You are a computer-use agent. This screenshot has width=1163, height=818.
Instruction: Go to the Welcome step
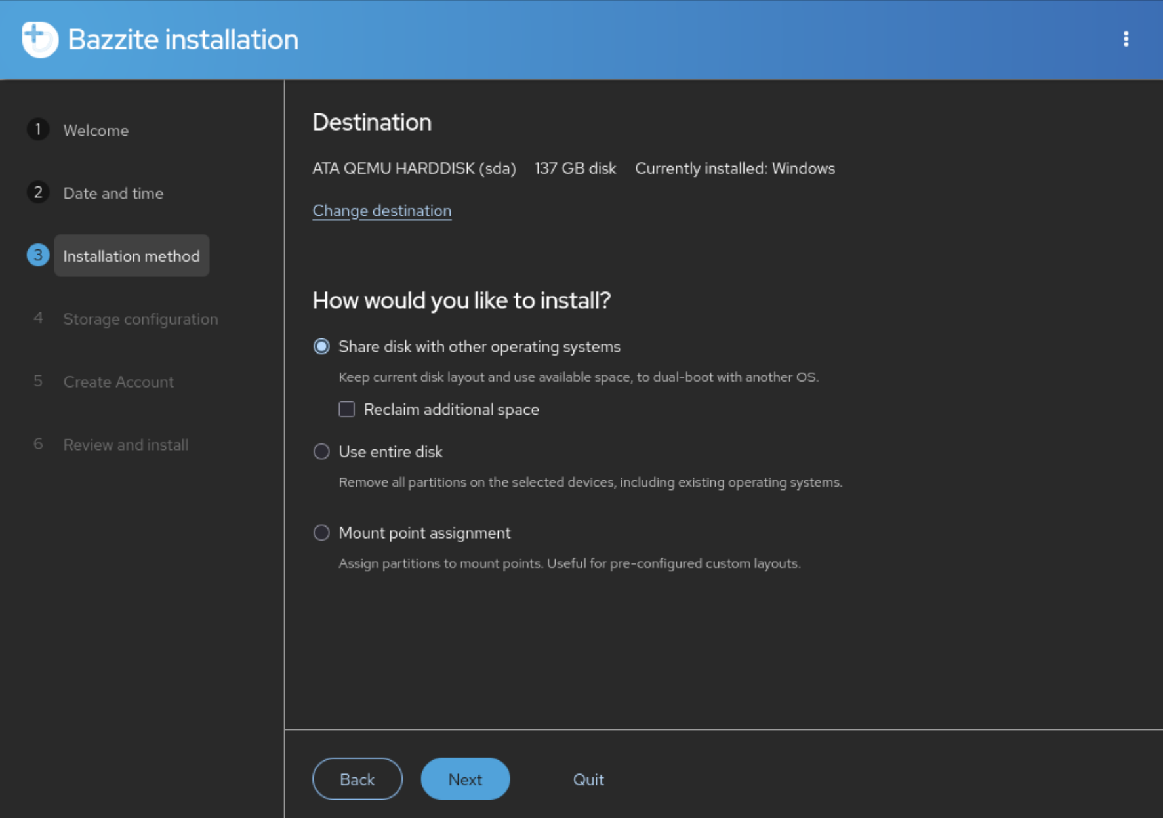[x=96, y=131]
